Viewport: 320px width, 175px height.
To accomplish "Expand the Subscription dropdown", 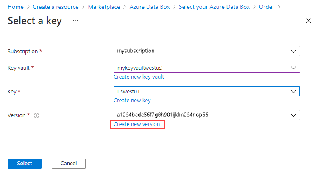I will 293,51.
